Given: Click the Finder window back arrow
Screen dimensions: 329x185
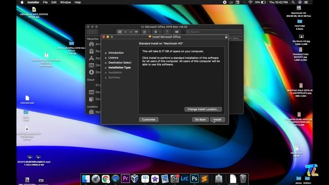Looking at the screenshot, I should pyautogui.click(x=89, y=32).
